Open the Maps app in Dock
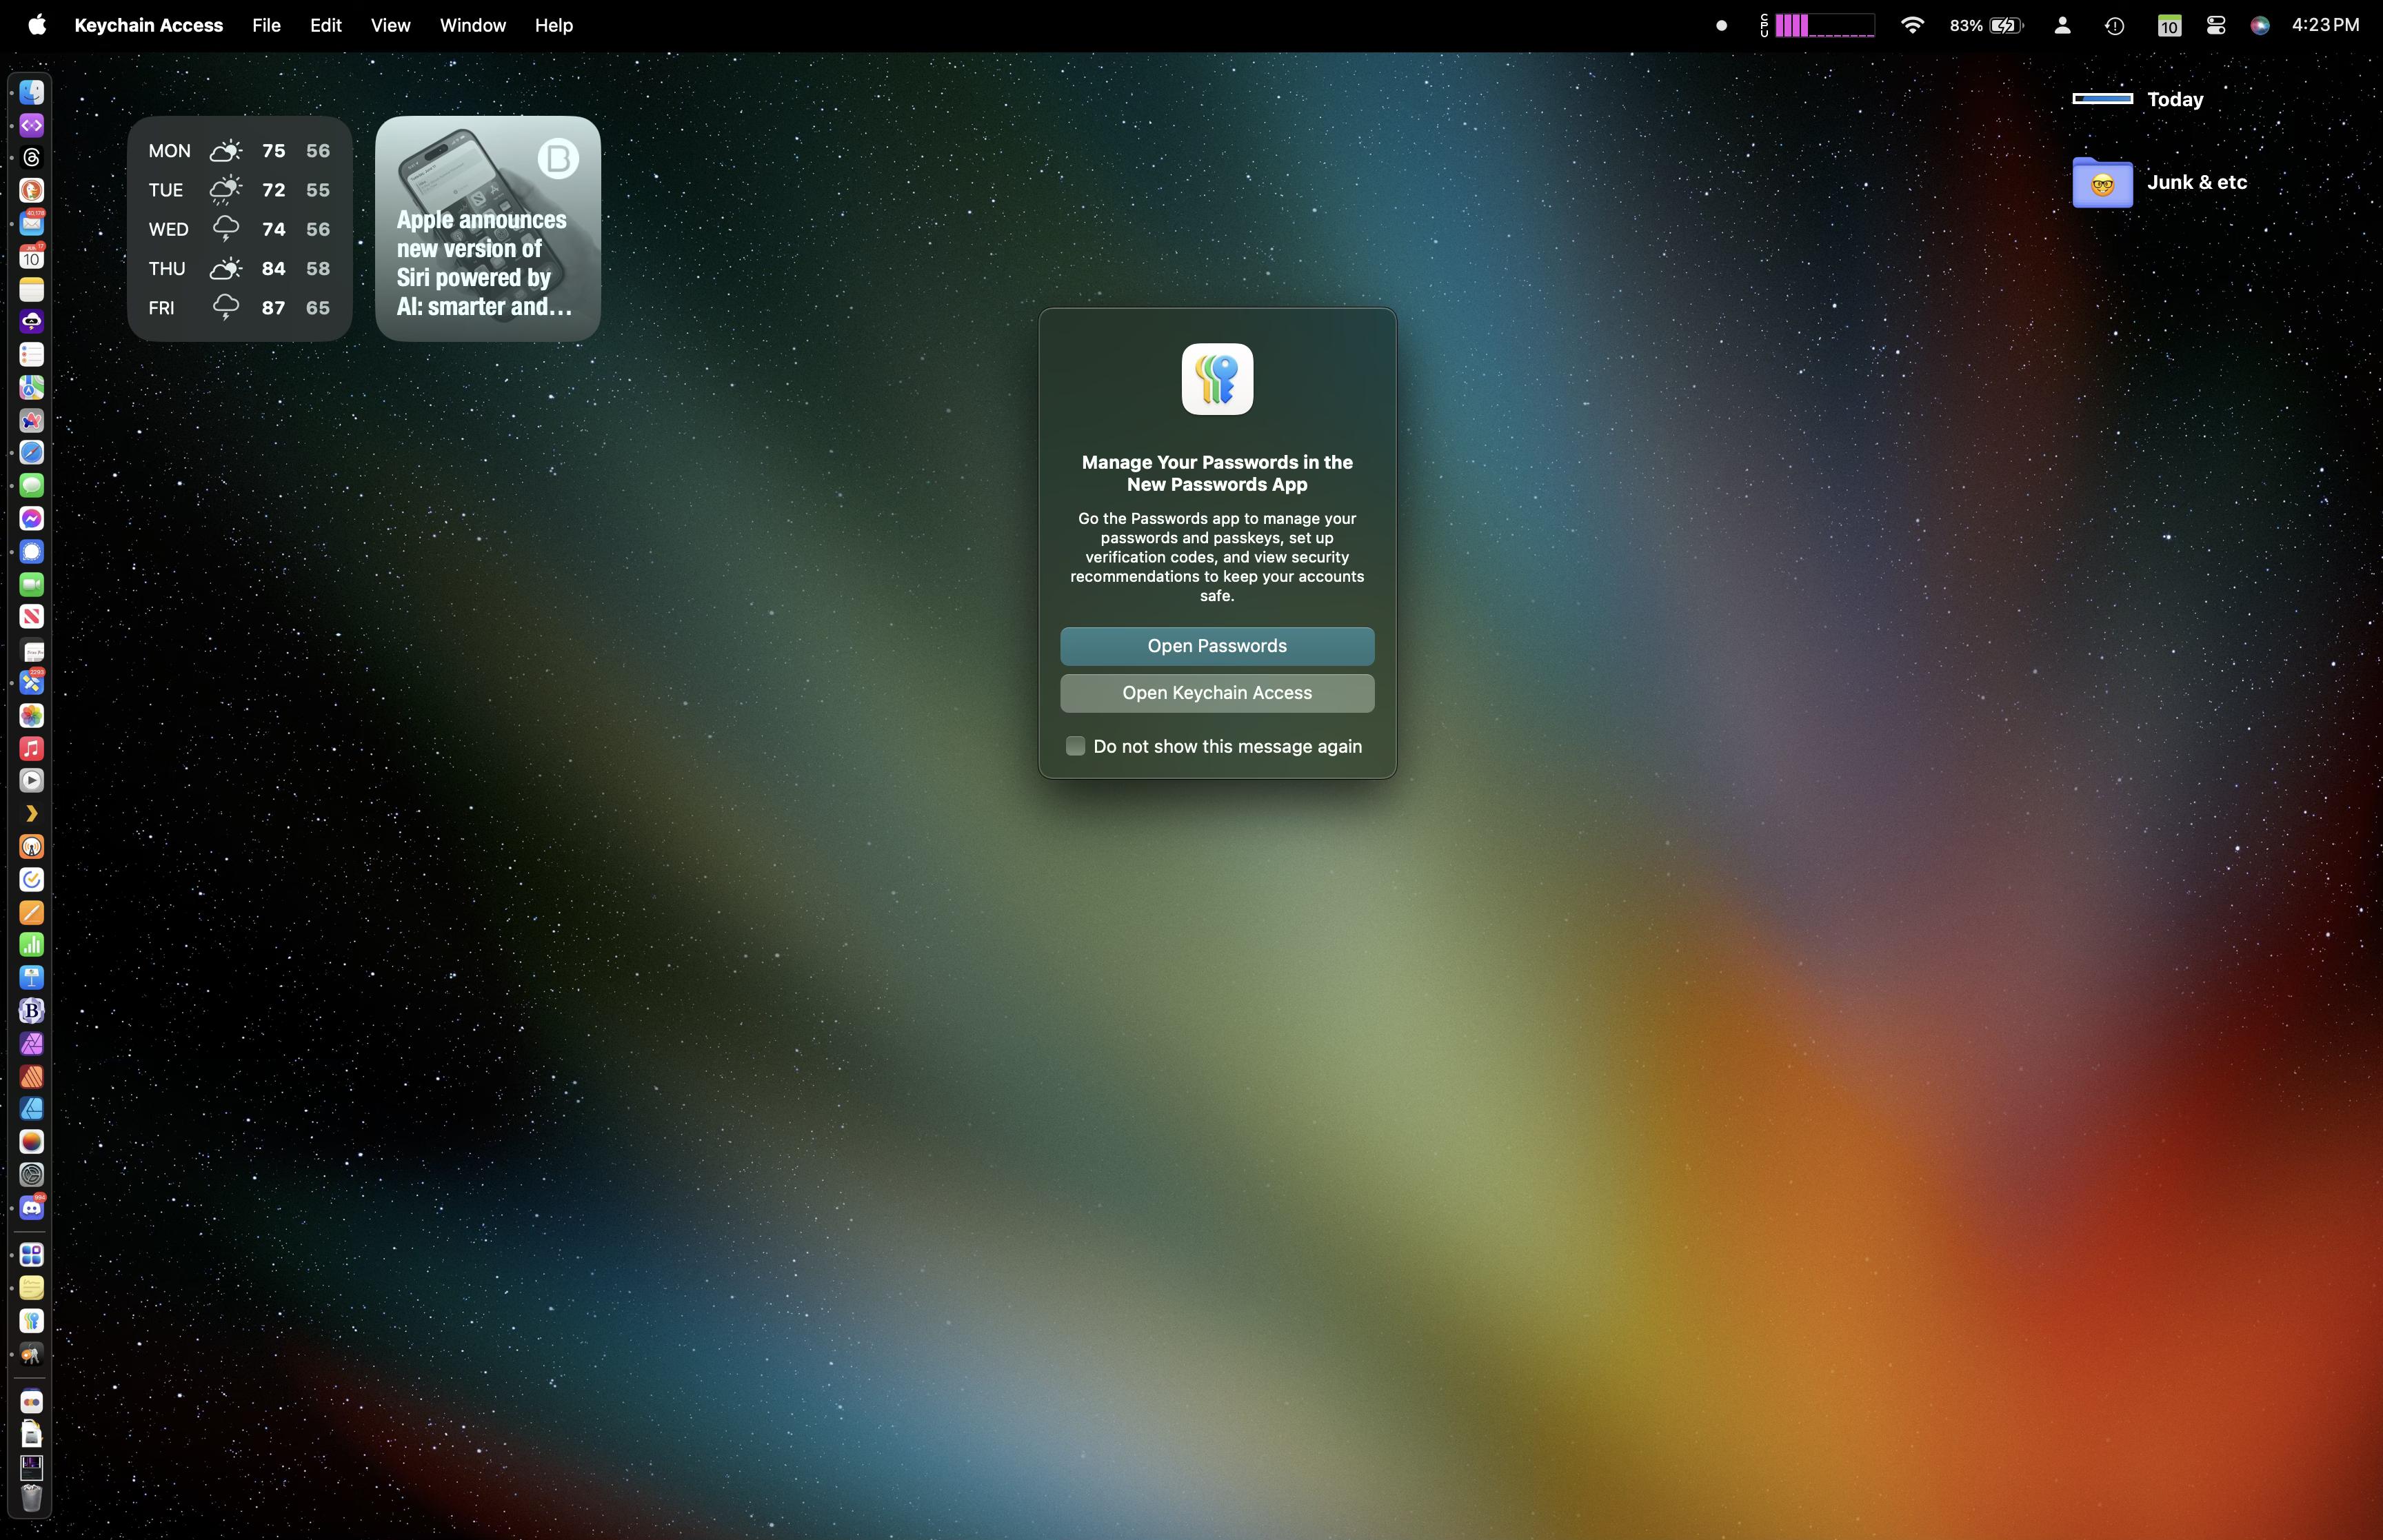This screenshot has width=2383, height=1540. (x=32, y=387)
